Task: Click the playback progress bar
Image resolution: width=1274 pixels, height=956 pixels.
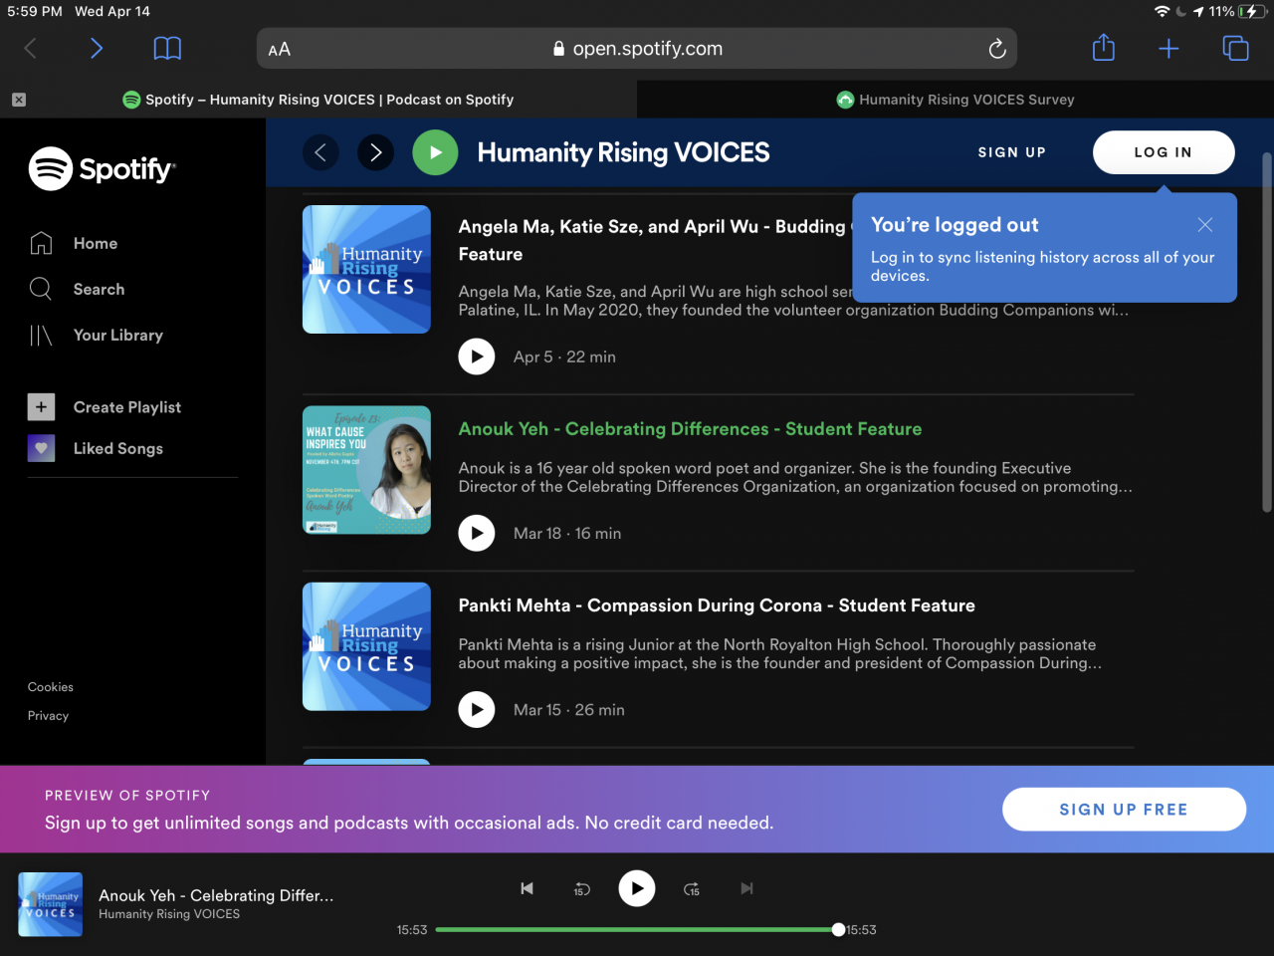Action: click(637, 930)
